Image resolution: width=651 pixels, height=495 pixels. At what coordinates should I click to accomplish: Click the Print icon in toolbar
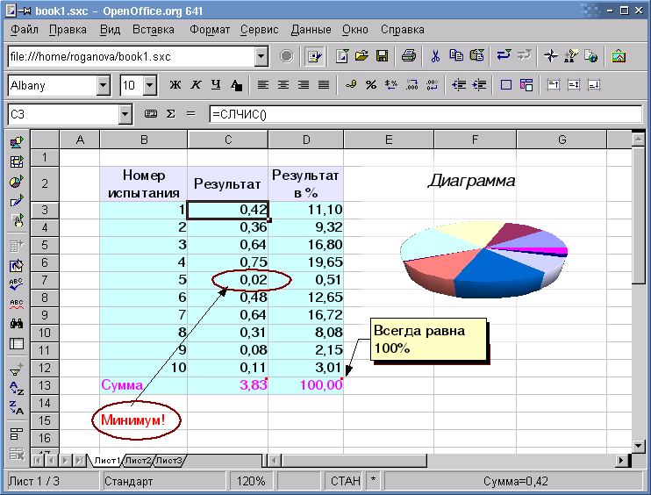[408, 56]
